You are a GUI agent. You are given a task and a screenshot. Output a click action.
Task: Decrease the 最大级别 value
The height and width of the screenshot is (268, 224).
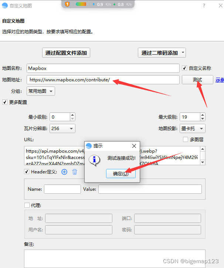point(203,119)
